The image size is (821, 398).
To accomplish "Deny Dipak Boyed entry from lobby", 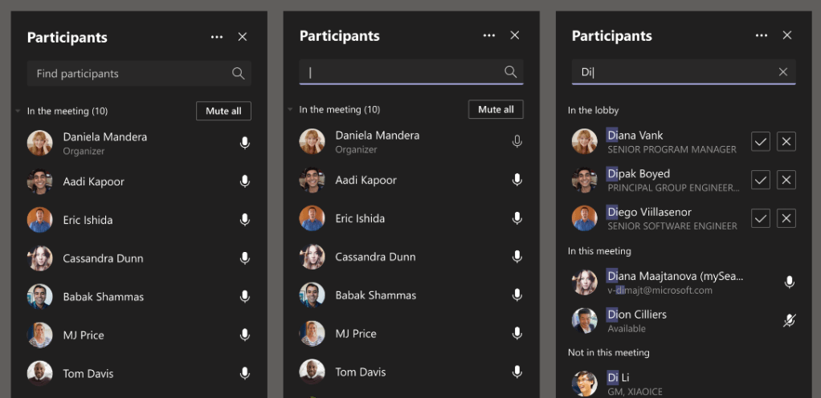I will [786, 180].
